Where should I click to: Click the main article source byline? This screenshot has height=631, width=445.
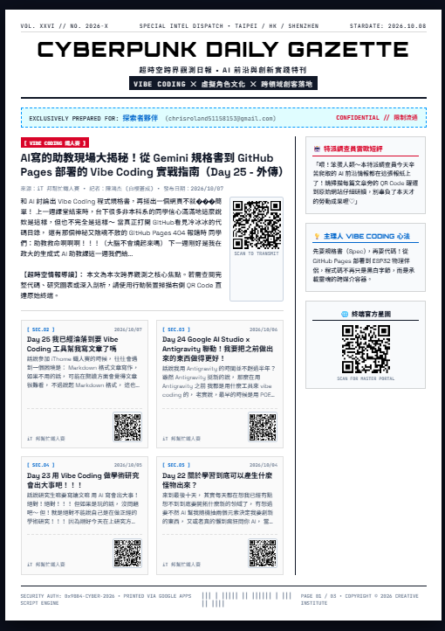(x=122, y=188)
